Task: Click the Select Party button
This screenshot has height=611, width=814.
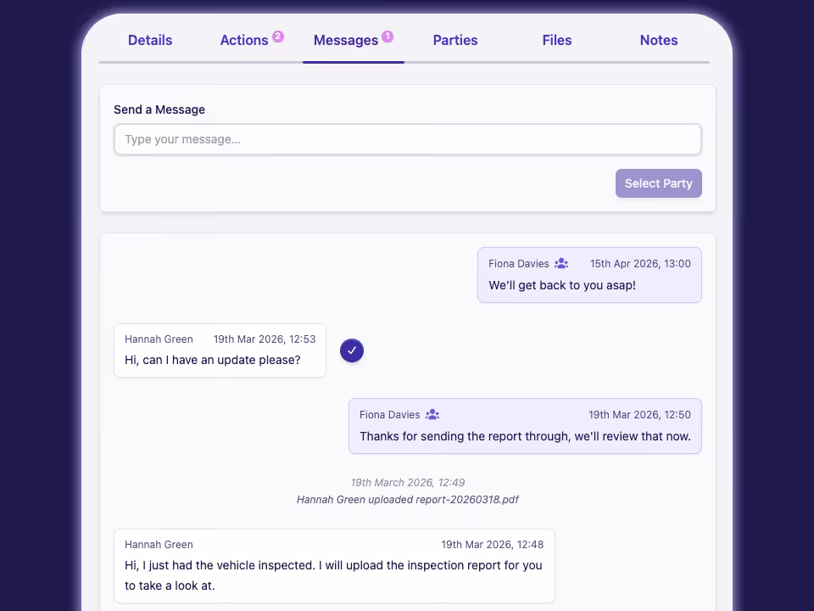Action: pyautogui.click(x=659, y=183)
